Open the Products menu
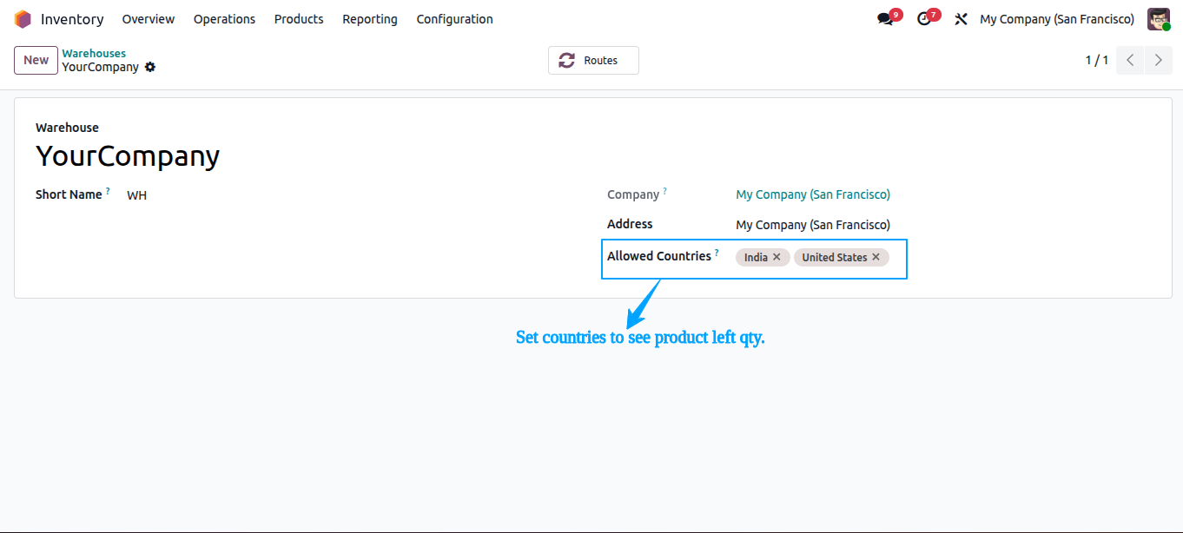The width and height of the screenshot is (1183, 533). tap(299, 19)
